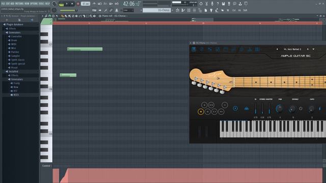Select the piano roll Zoom magnifier tool
Screen dimensions: 326x183
point(91,16)
